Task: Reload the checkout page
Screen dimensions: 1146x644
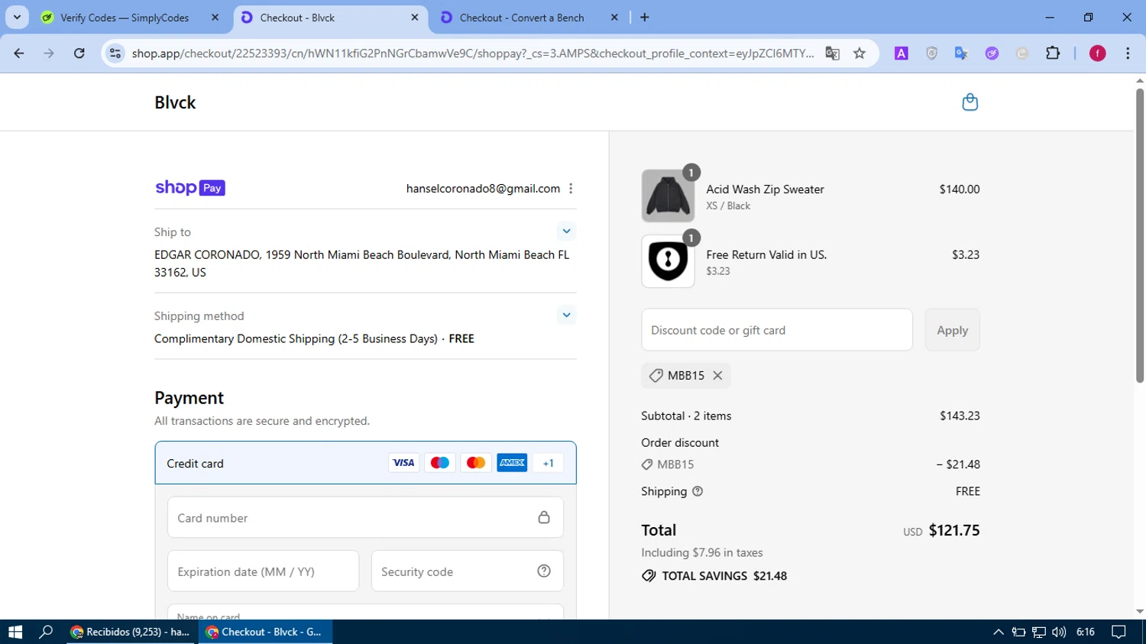Action: [x=79, y=53]
